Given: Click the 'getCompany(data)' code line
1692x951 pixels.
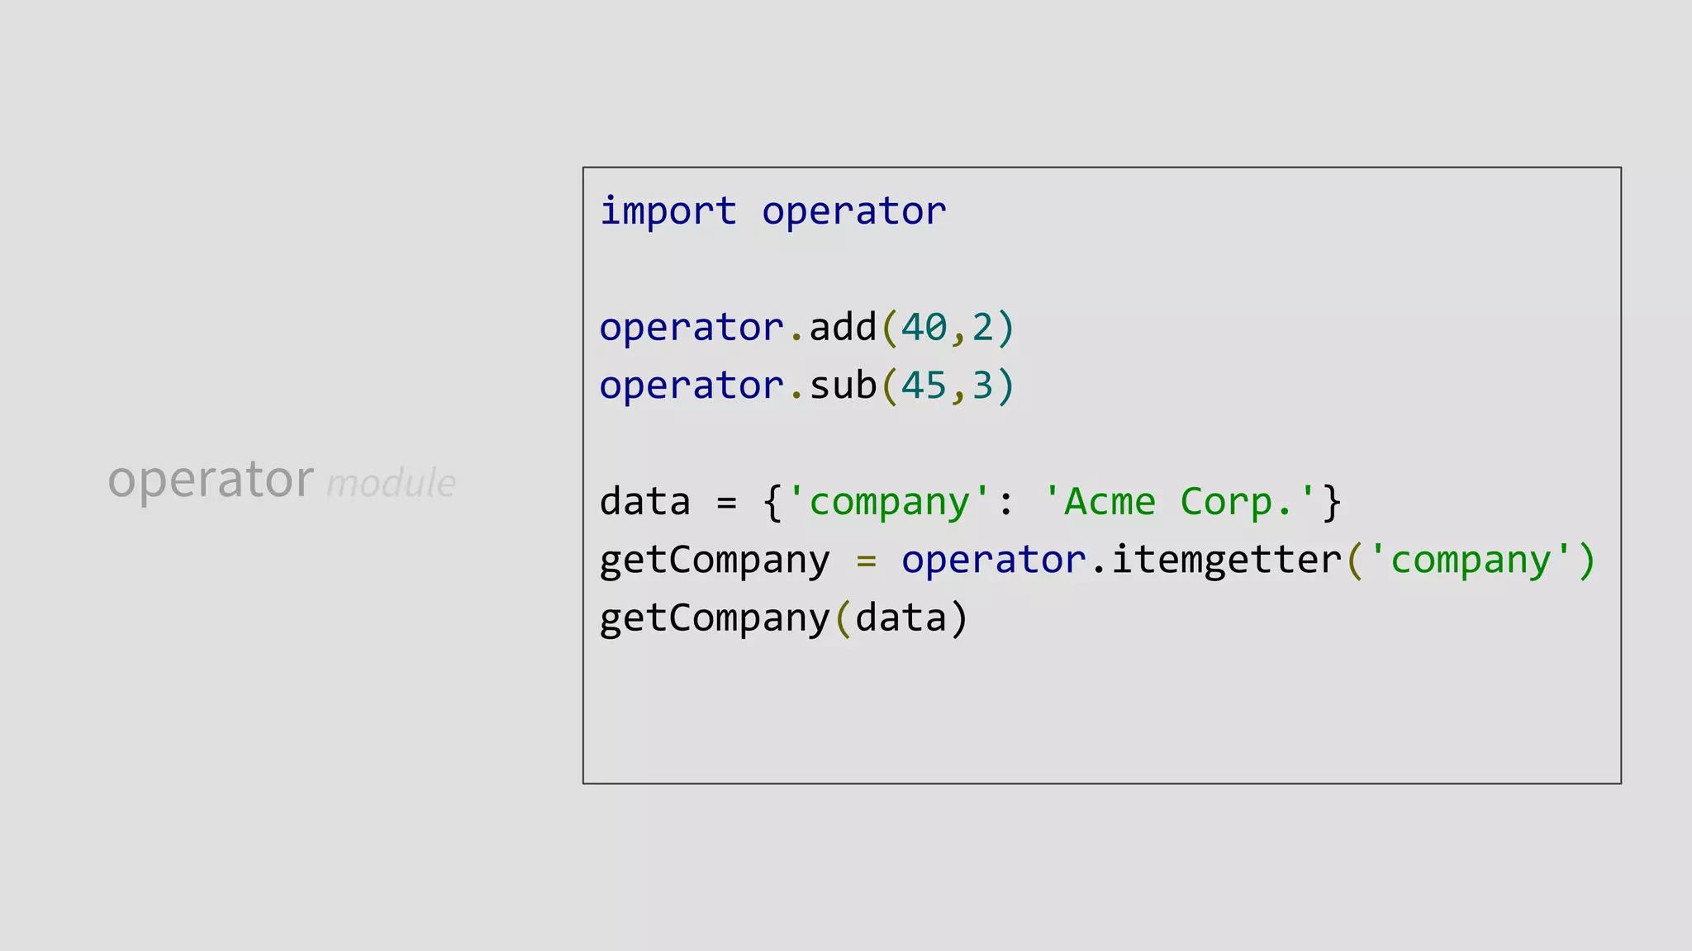Looking at the screenshot, I should 784,618.
